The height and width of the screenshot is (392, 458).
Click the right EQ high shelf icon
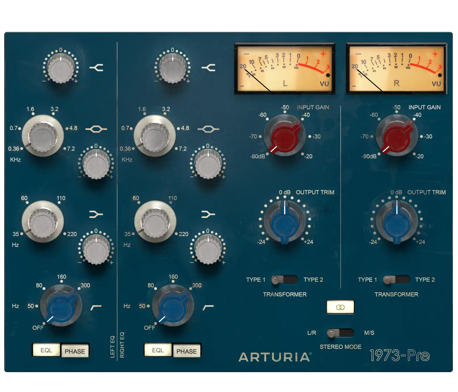pyautogui.click(x=208, y=68)
